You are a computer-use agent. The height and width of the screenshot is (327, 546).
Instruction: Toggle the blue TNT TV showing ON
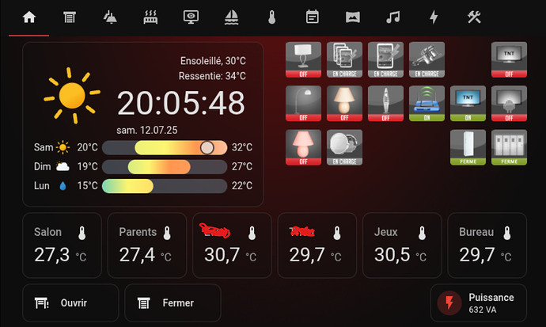click(468, 104)
